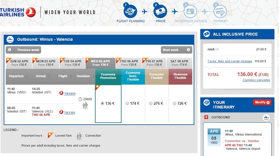
Task: Open Taxes, fees and carrier charges link
Action: [x=230, y=61]
